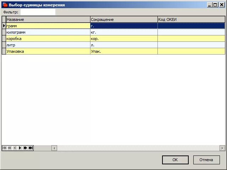
Task: Go to last record navigator button
Action: 31,148
